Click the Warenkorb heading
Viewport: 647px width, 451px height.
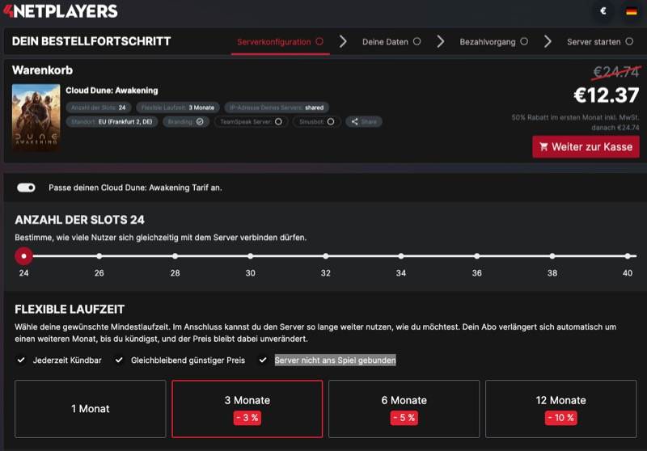tap(43, 70)
